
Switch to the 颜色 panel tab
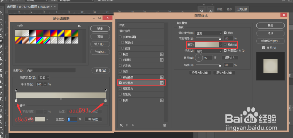click(220, 9)
